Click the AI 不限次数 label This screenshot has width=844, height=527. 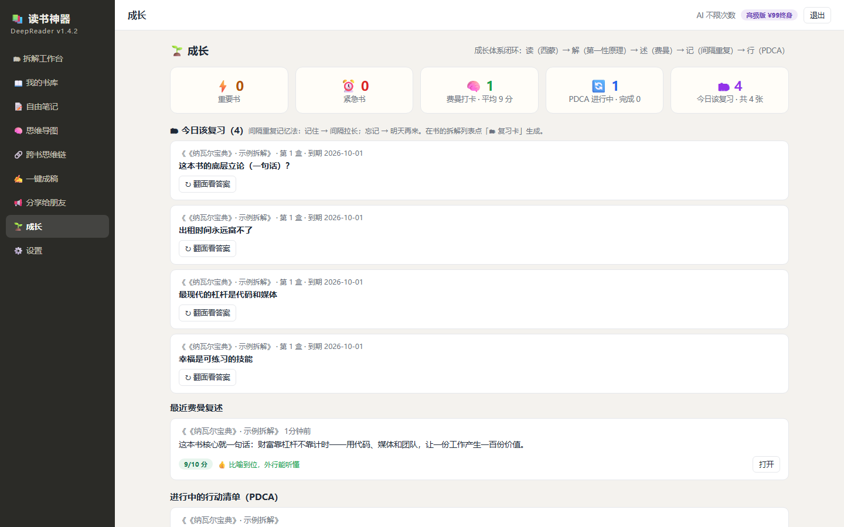[716, 15]
